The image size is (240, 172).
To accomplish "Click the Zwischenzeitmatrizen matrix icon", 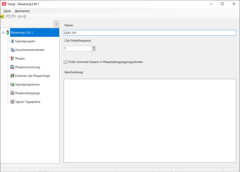I will click(12, 50).
